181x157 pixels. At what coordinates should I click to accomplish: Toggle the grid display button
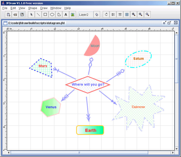tap(127, 14)
